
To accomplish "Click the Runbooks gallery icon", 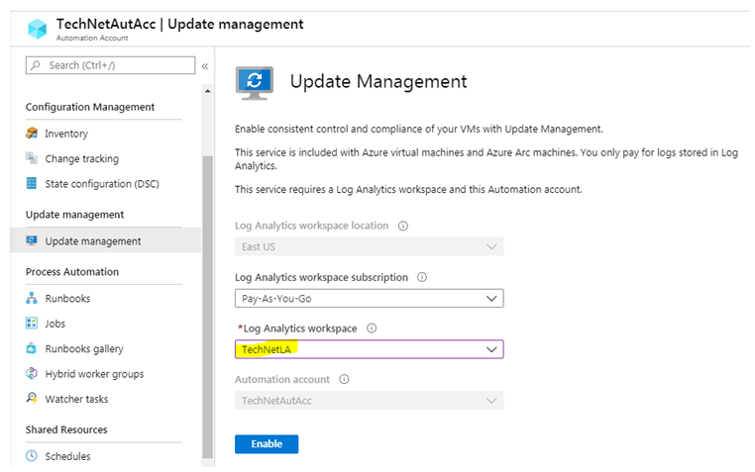I will (x=32, y=348).
